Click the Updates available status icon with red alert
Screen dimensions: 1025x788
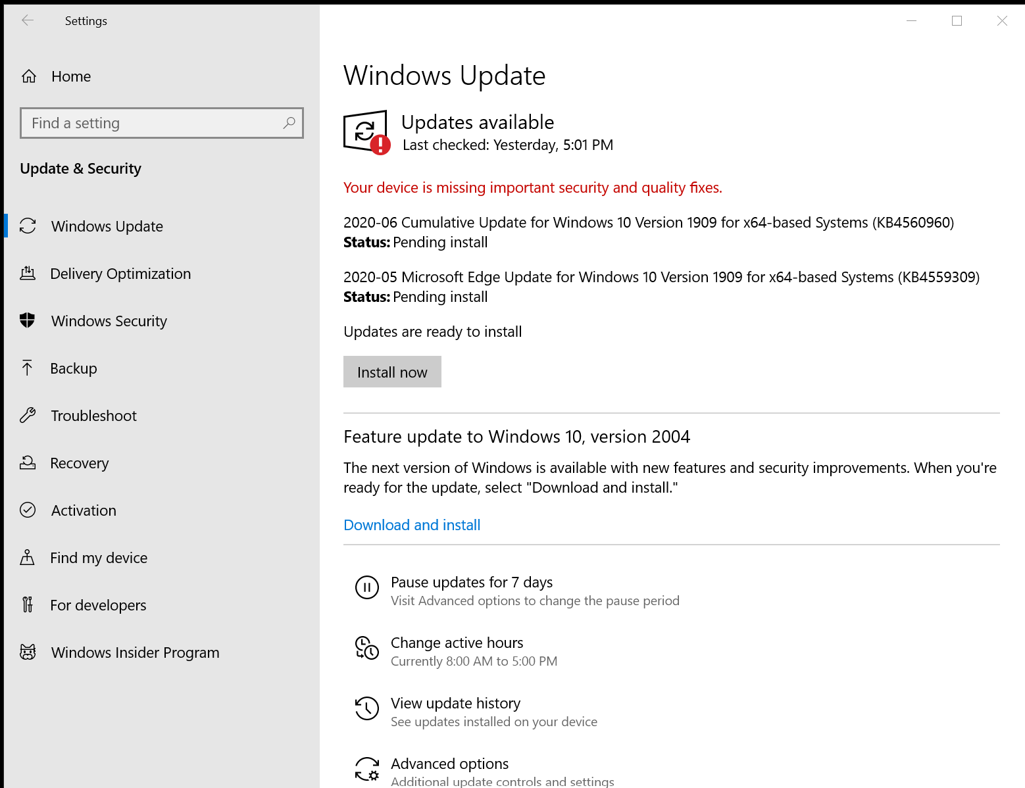point(367,132)
